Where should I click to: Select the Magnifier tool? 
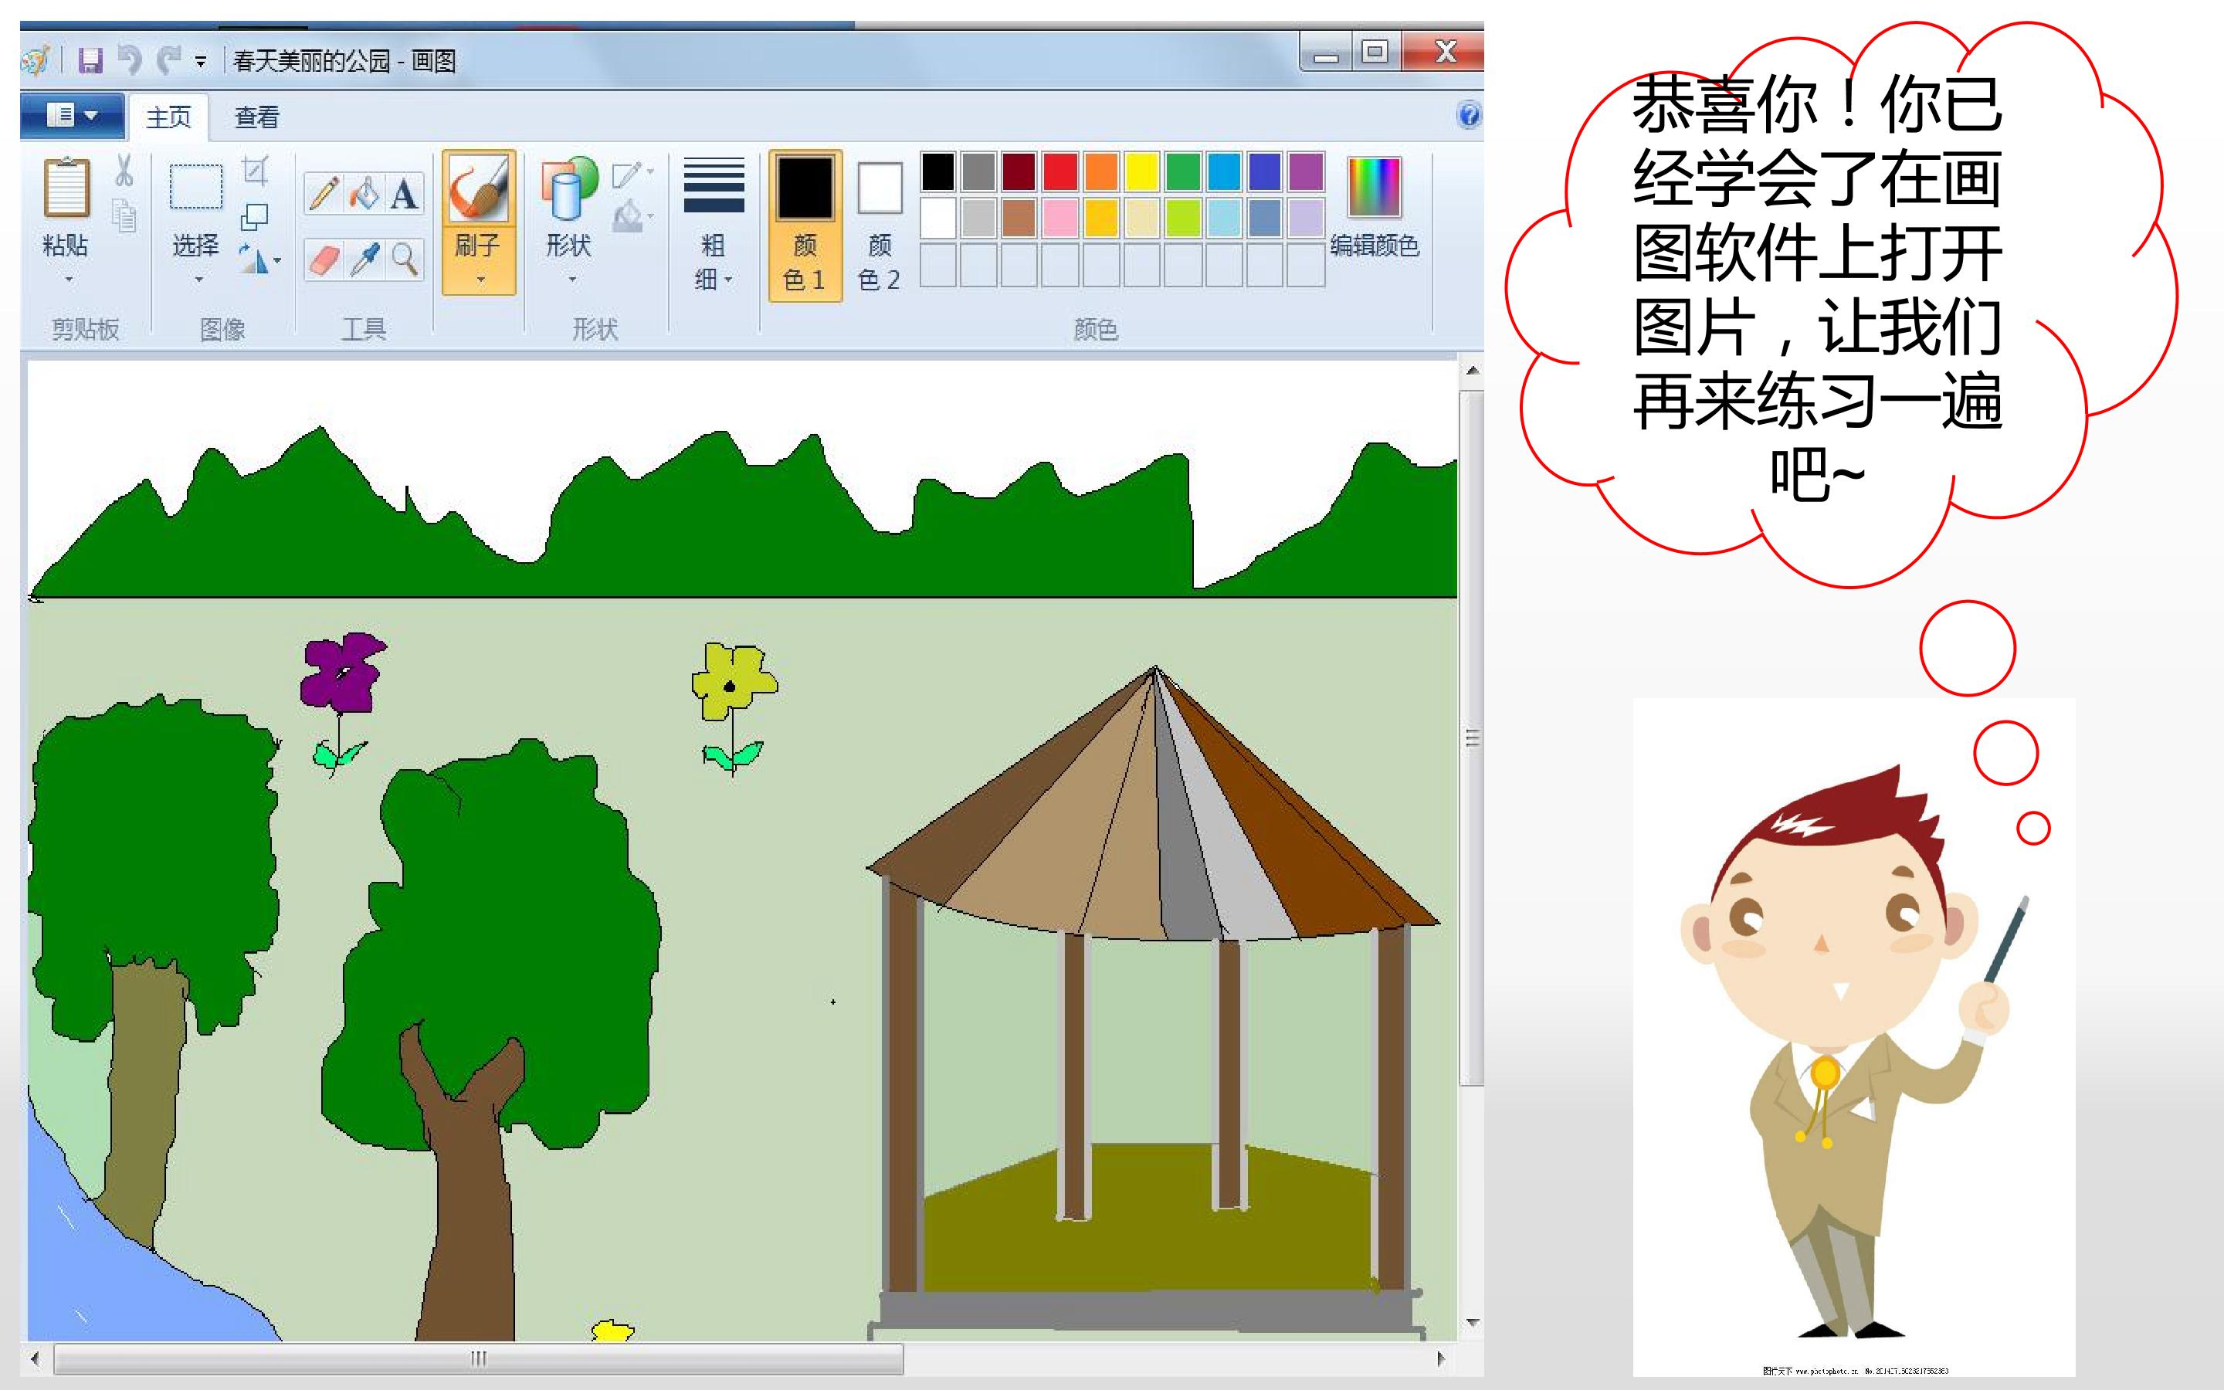[403, 259]
